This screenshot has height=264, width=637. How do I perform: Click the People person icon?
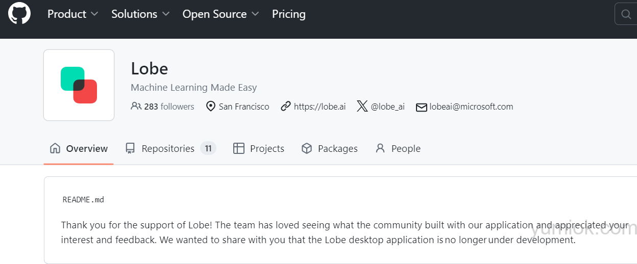[x=380, y=148]
